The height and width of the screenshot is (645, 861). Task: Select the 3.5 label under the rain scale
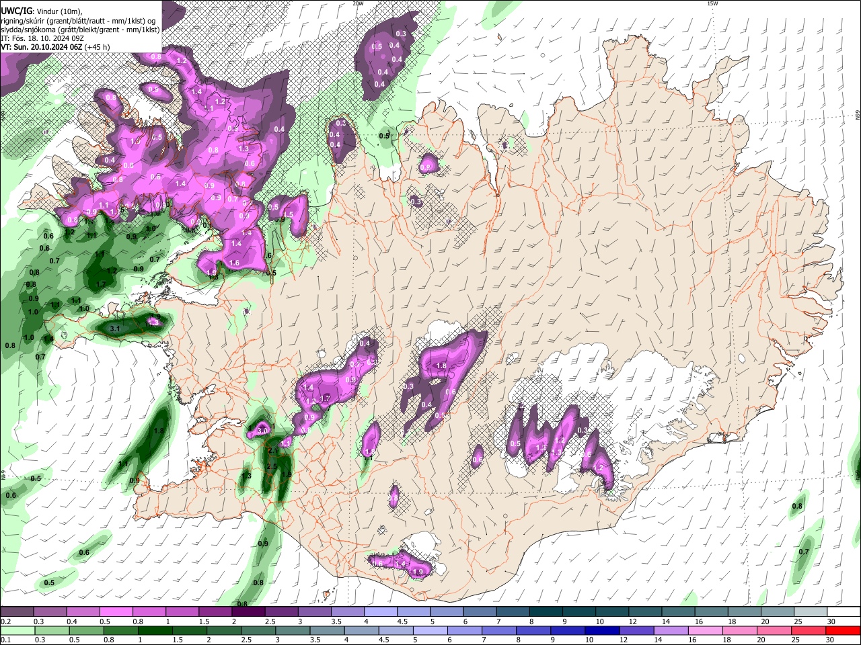[314, 640]
